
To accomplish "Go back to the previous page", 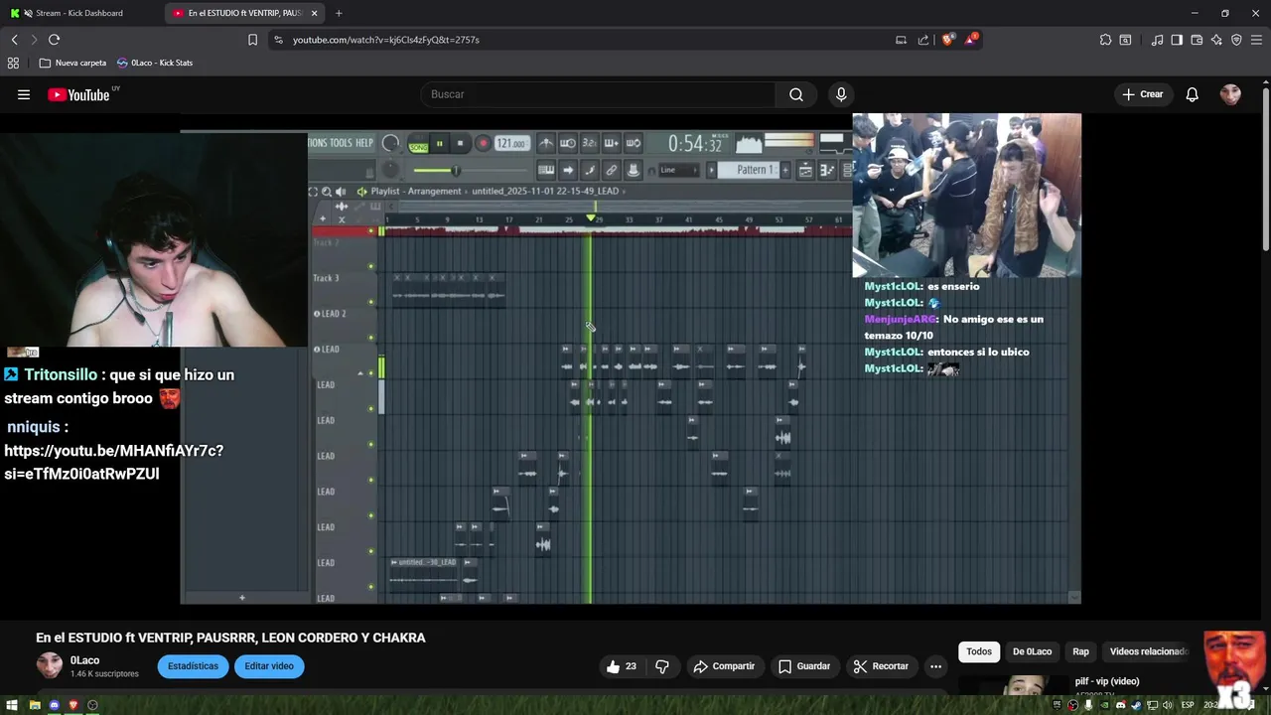I will 14,40.
